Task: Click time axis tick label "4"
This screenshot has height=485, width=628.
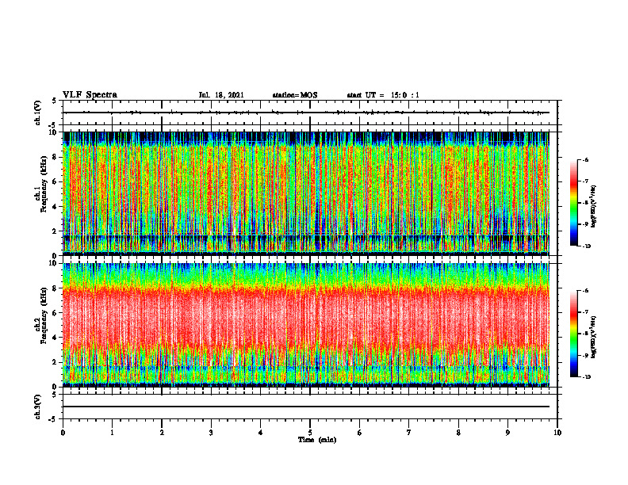Action: pos(261,433)
